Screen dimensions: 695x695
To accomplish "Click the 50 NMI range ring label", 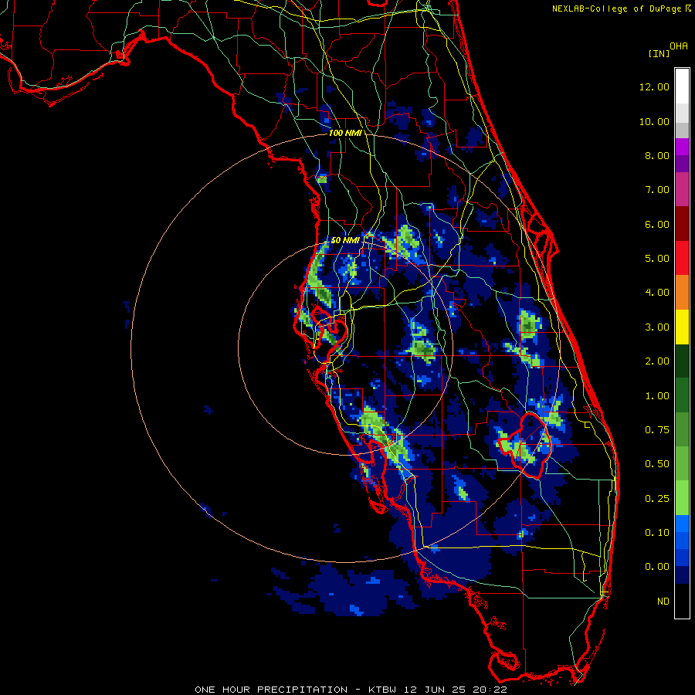I will [x=345, y=240].
